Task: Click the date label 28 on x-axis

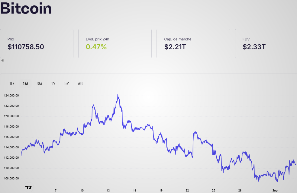Action: pyautogui.click(x=240, y=190)
